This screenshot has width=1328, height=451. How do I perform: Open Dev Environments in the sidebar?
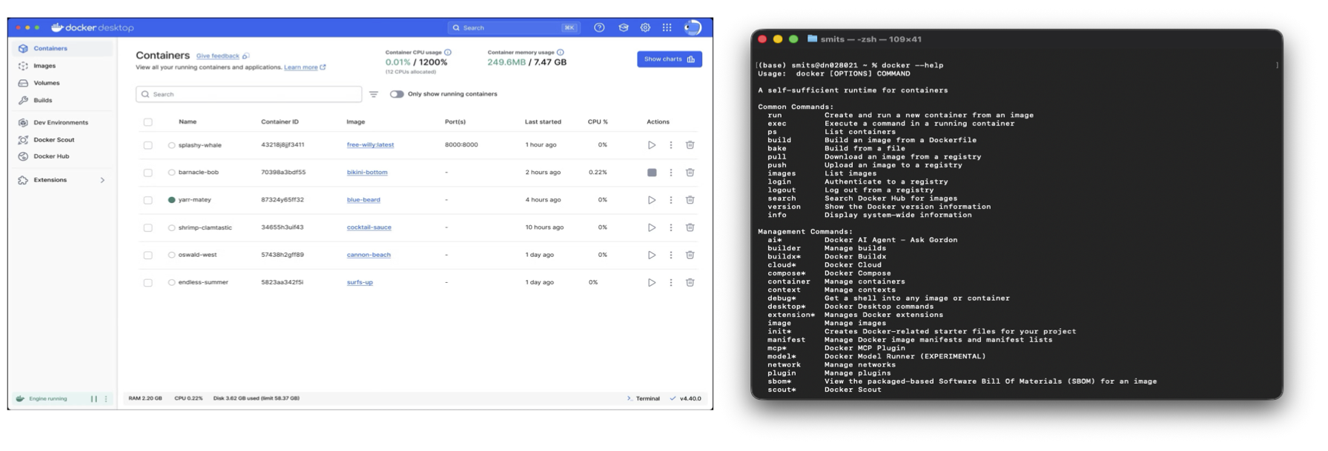(62, 122)
